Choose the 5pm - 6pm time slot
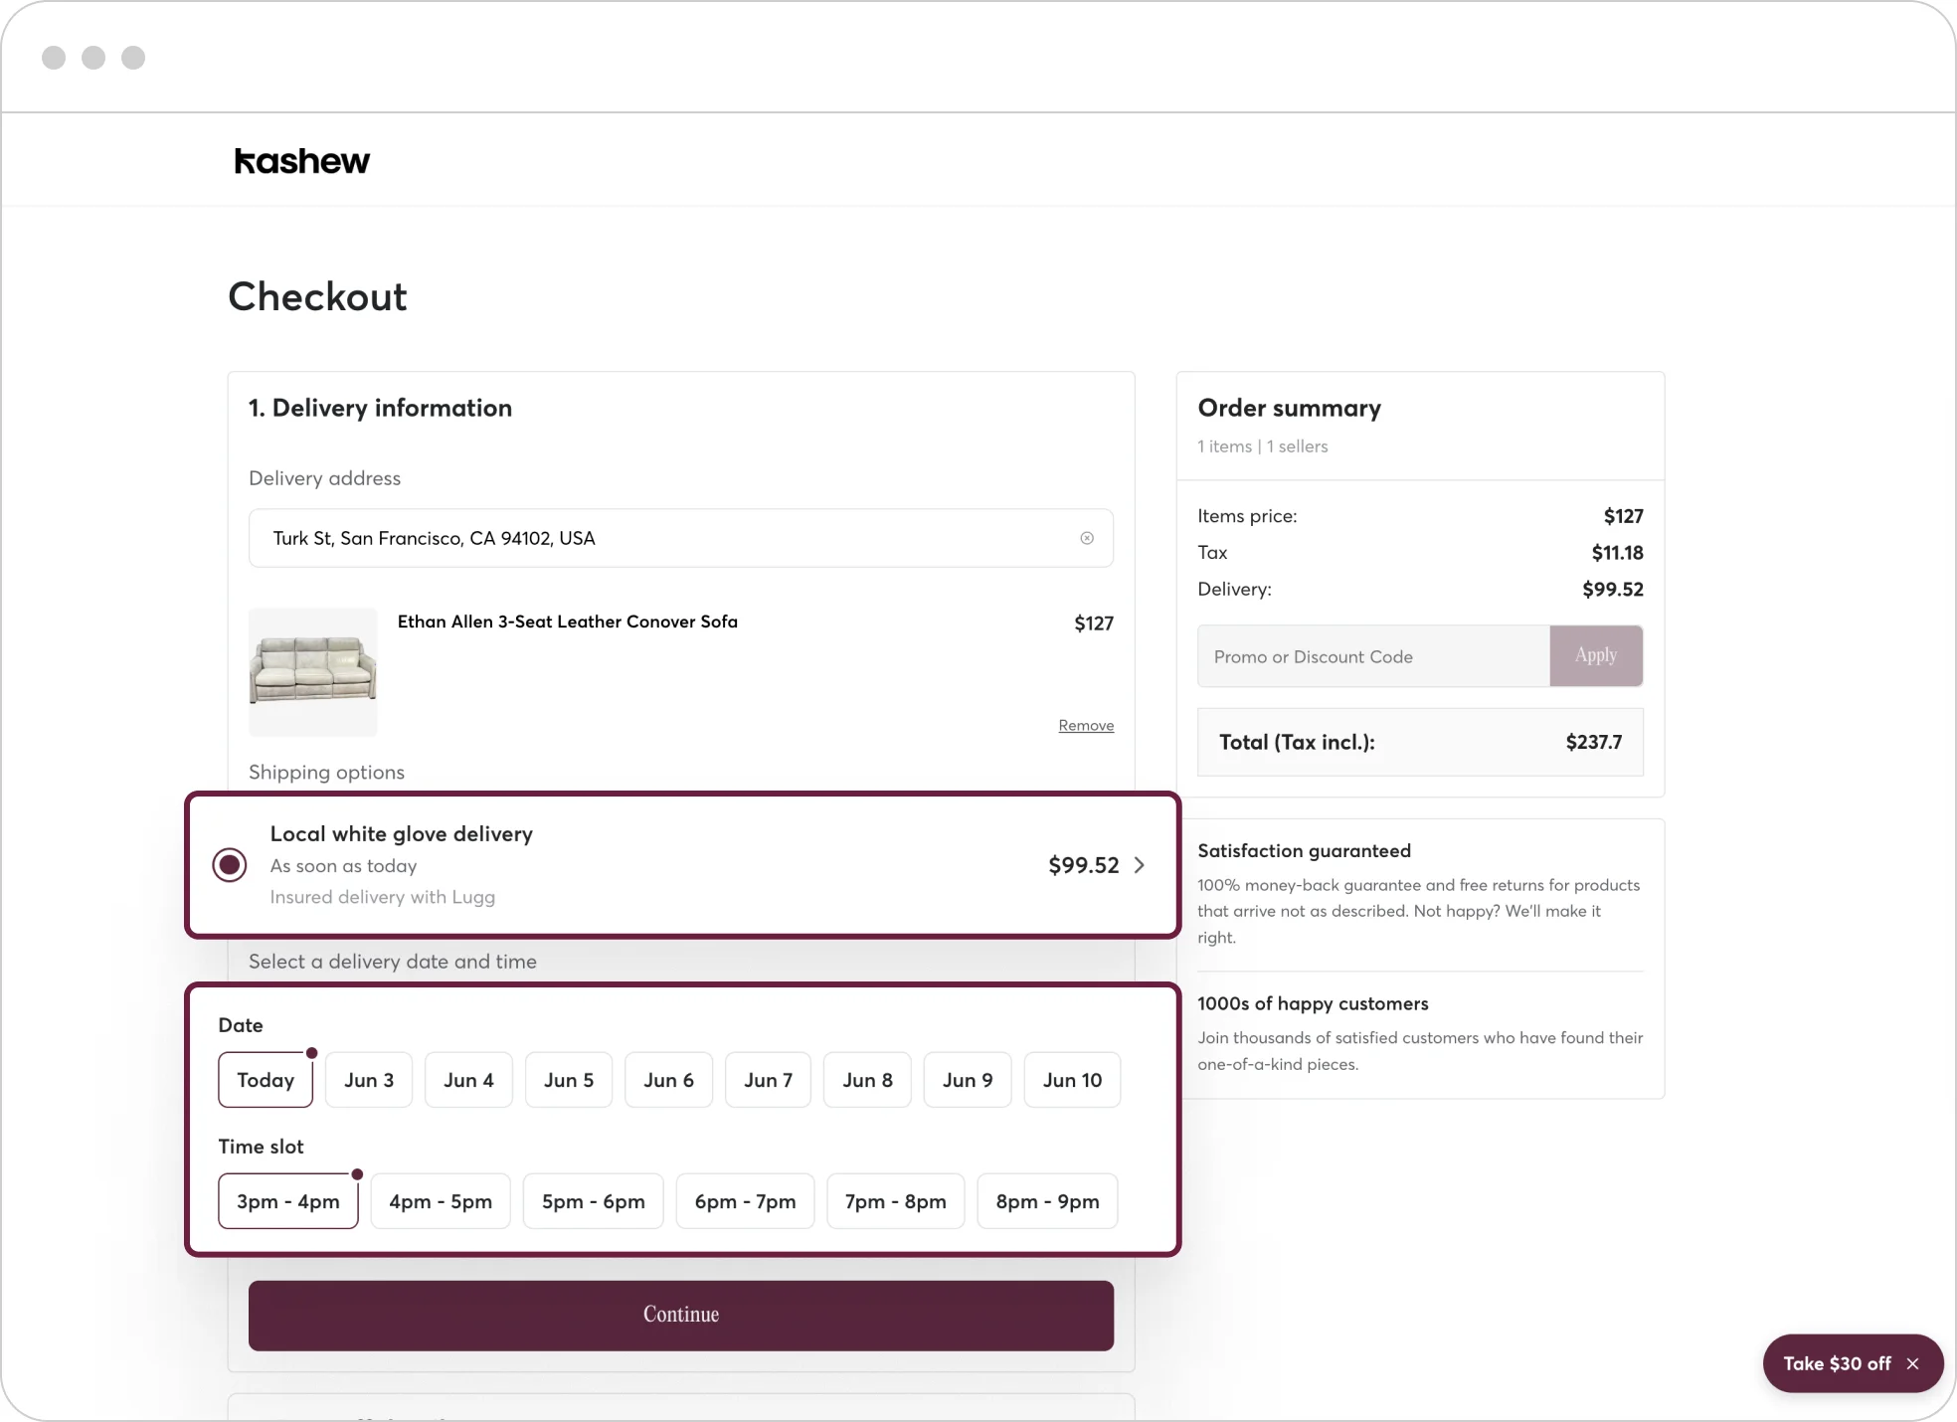This screenshot has width=1957, height=1422. [x=594, y=1201]
